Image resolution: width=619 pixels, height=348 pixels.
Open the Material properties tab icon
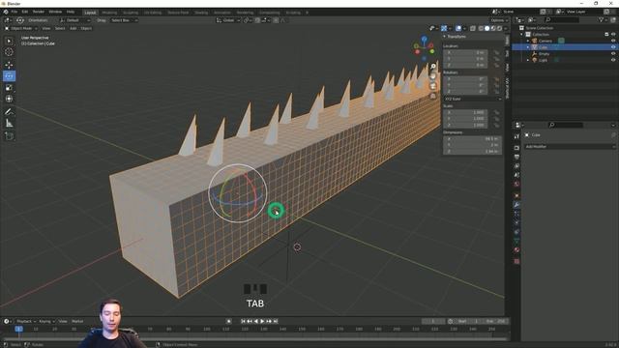516,249
